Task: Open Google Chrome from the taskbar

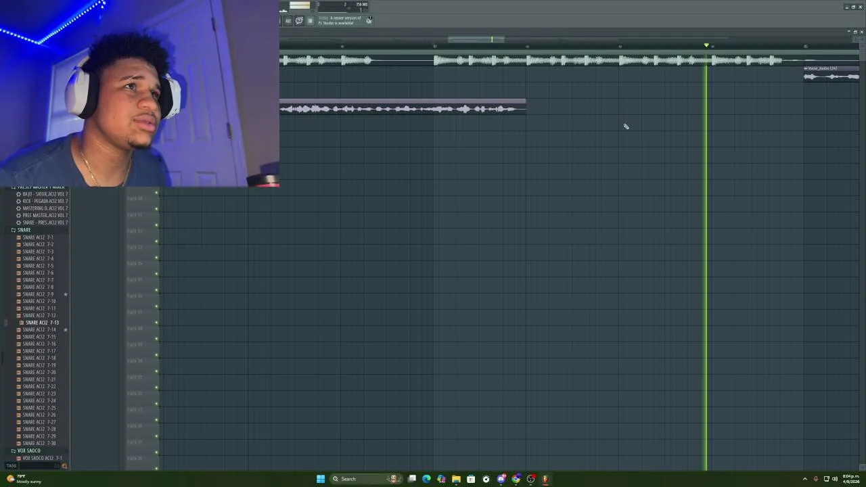Action: tap(516, 479)
